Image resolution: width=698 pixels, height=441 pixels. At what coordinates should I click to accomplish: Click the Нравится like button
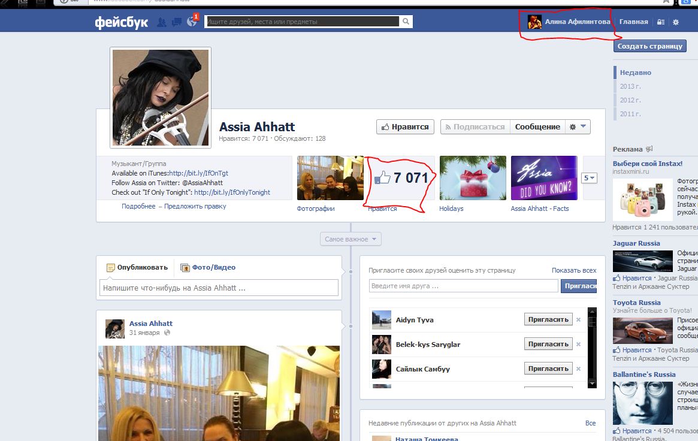[x=405, y=127]
